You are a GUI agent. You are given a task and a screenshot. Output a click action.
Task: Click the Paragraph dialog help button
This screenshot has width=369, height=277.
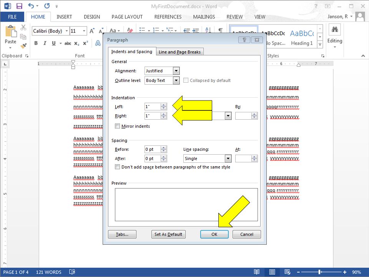coord(244,40)
